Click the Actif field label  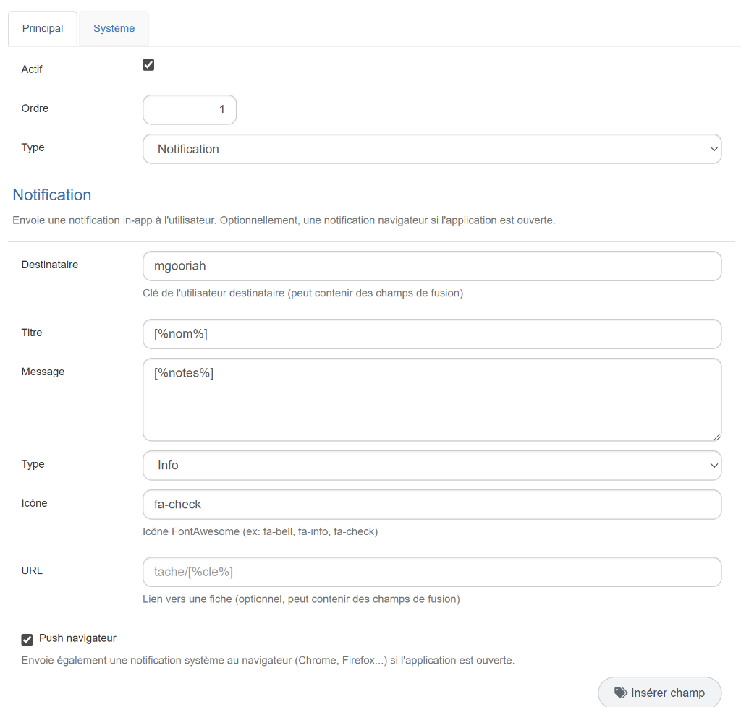[x=32, y=69]
